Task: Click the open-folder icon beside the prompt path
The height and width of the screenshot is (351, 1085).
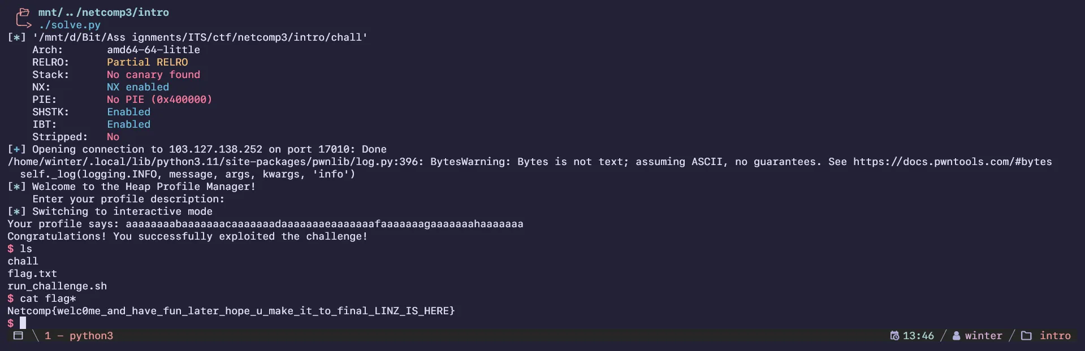Action: (x=23, y=13)
